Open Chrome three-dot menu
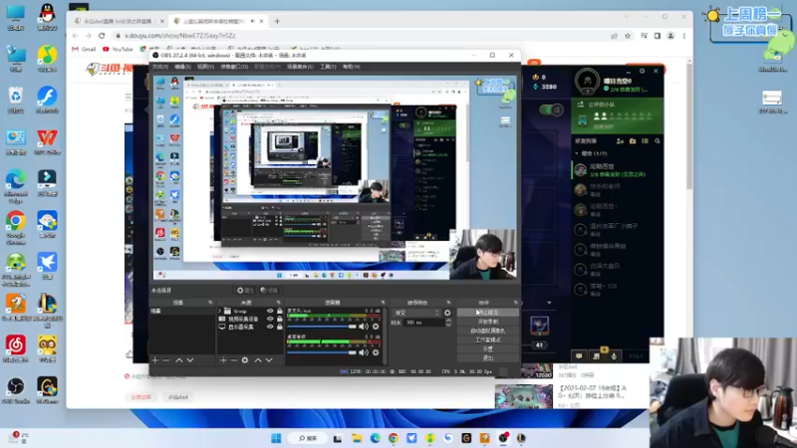This screenshot has width=797, height=448. click(x=684, y=36)
